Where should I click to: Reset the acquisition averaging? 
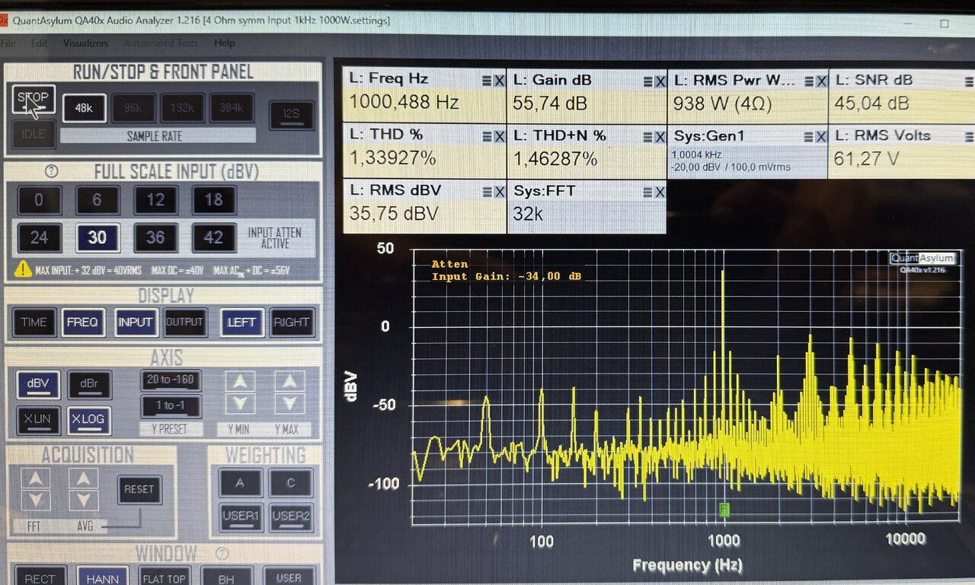(x=139, y=489)
